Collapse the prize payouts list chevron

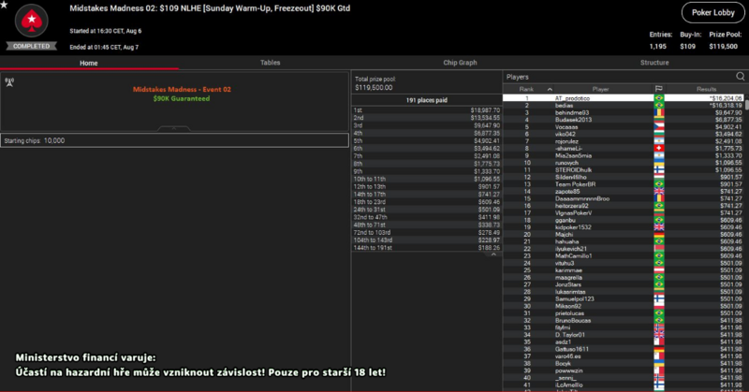(493, 254)
